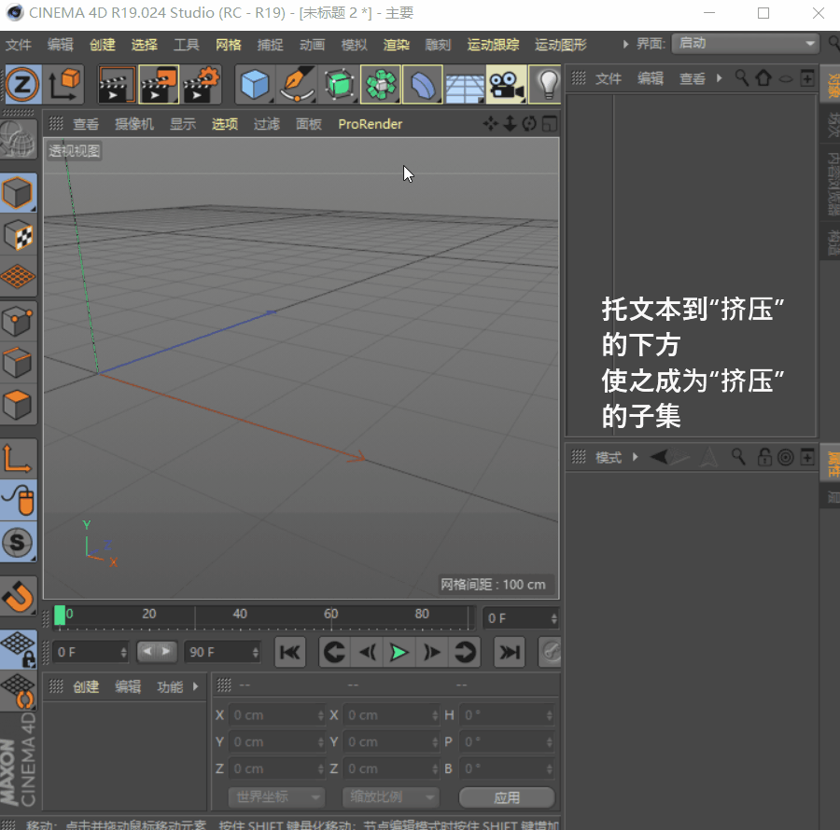Viewport: 840px width, 830px height.
Task: Click Object Manager home icon
Action: pos(763,78)
